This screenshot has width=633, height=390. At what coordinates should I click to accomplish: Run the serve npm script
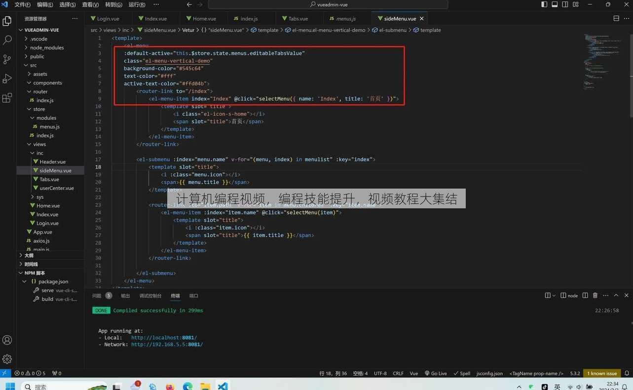pyautogui.click(x=54, y=290)
